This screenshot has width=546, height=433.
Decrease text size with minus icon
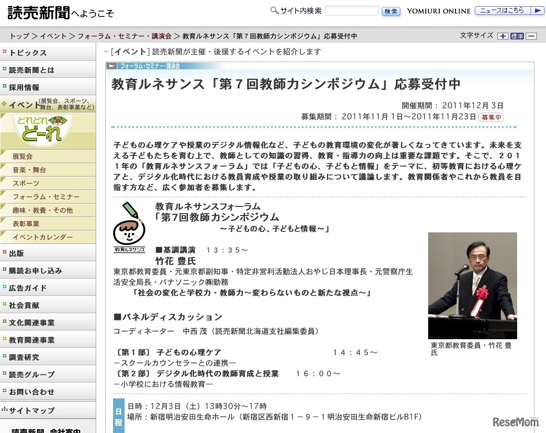(532, 36)
